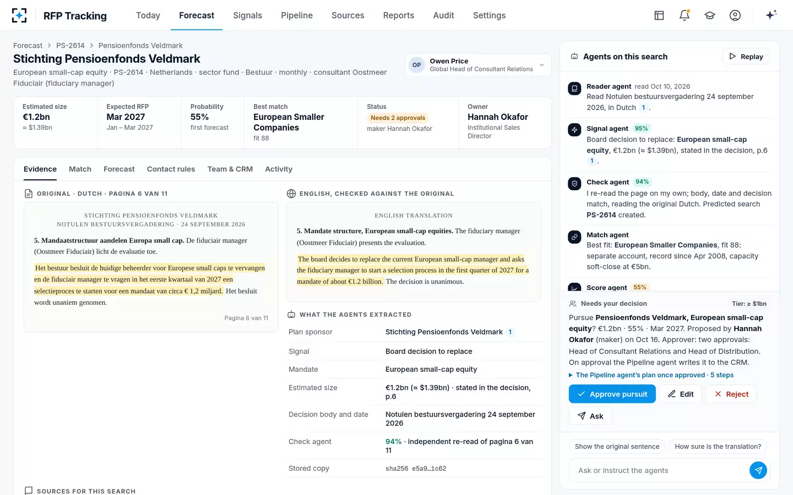The height and width of the screenshot is (495, 793).
Task: Click the Signal agent lightning icon
Action: 574,130
